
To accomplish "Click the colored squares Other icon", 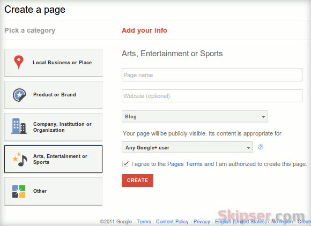I will [19, 191].
